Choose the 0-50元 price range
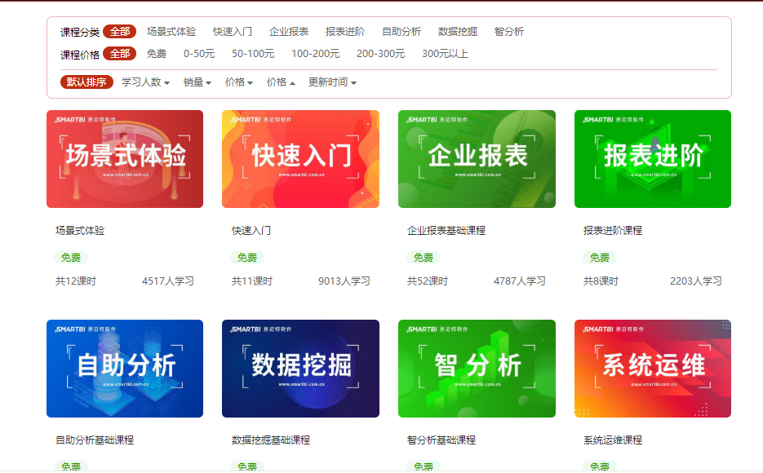 [x=199, y=54]
